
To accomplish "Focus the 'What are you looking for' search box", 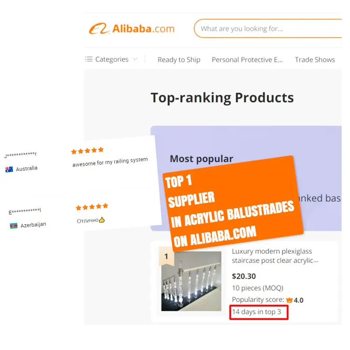I will (x=268, y=28).
